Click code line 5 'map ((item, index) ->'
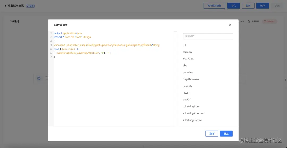Viewport: 287px width, 148px height. coord(66,49)
